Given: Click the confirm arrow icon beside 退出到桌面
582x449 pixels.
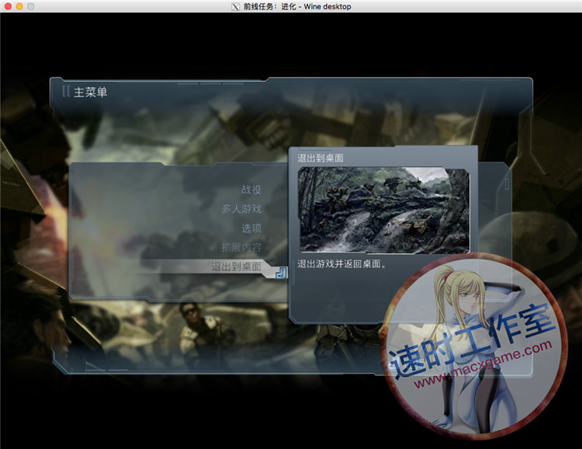Looking at the screenshot, I should point(281,273).
